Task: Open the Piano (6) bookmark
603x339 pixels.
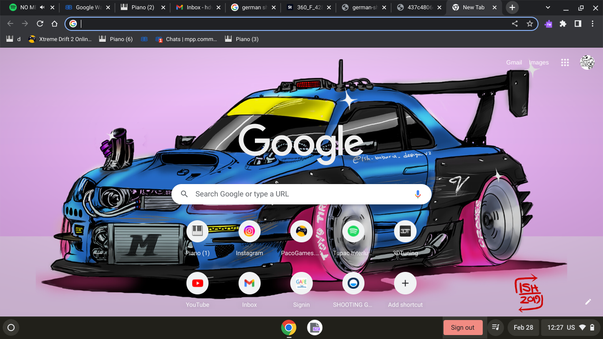Action: [116, 39]
